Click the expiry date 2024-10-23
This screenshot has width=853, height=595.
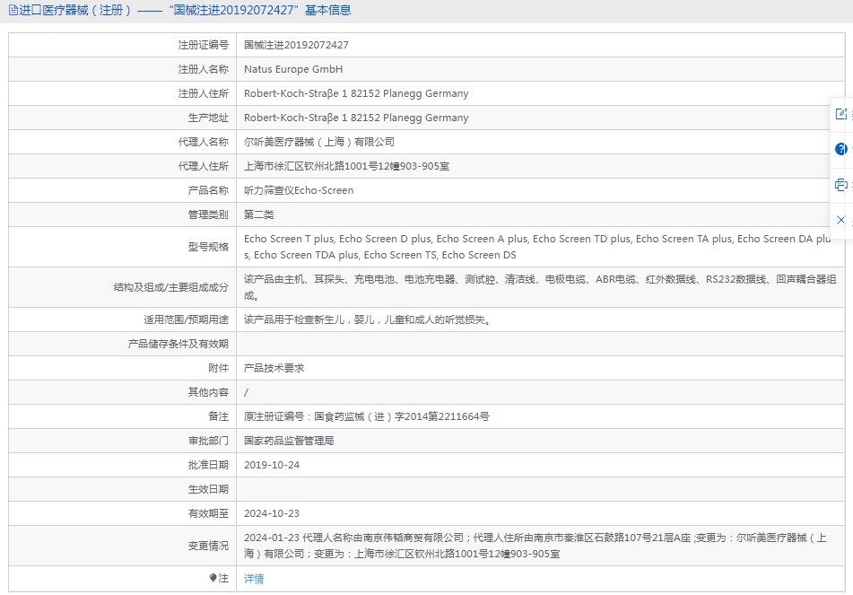(x=272, y=513)
